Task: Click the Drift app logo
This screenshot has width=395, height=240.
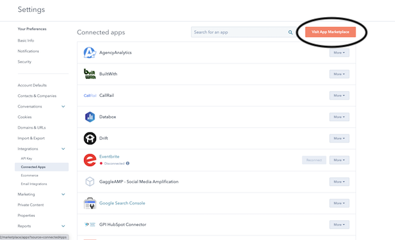Action: [90, 138]
